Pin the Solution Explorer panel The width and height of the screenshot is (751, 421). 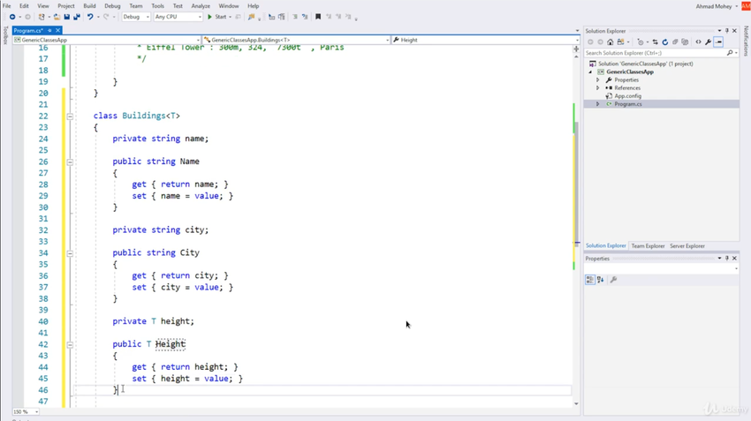coord(727,31)
